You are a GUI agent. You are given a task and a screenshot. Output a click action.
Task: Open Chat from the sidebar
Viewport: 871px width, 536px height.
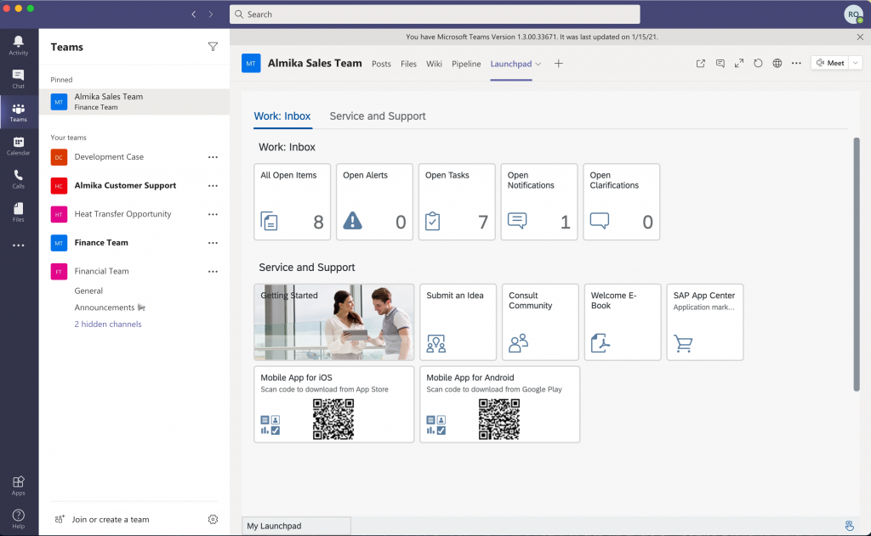18,77
